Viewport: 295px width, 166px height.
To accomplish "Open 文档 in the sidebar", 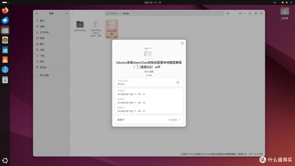I will [x=51, y=50].
